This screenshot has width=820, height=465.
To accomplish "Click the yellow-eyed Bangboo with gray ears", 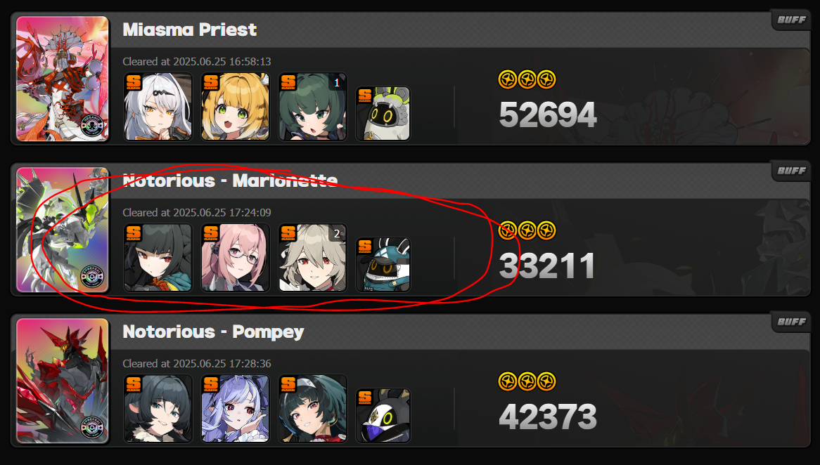I will pos(383,114).
